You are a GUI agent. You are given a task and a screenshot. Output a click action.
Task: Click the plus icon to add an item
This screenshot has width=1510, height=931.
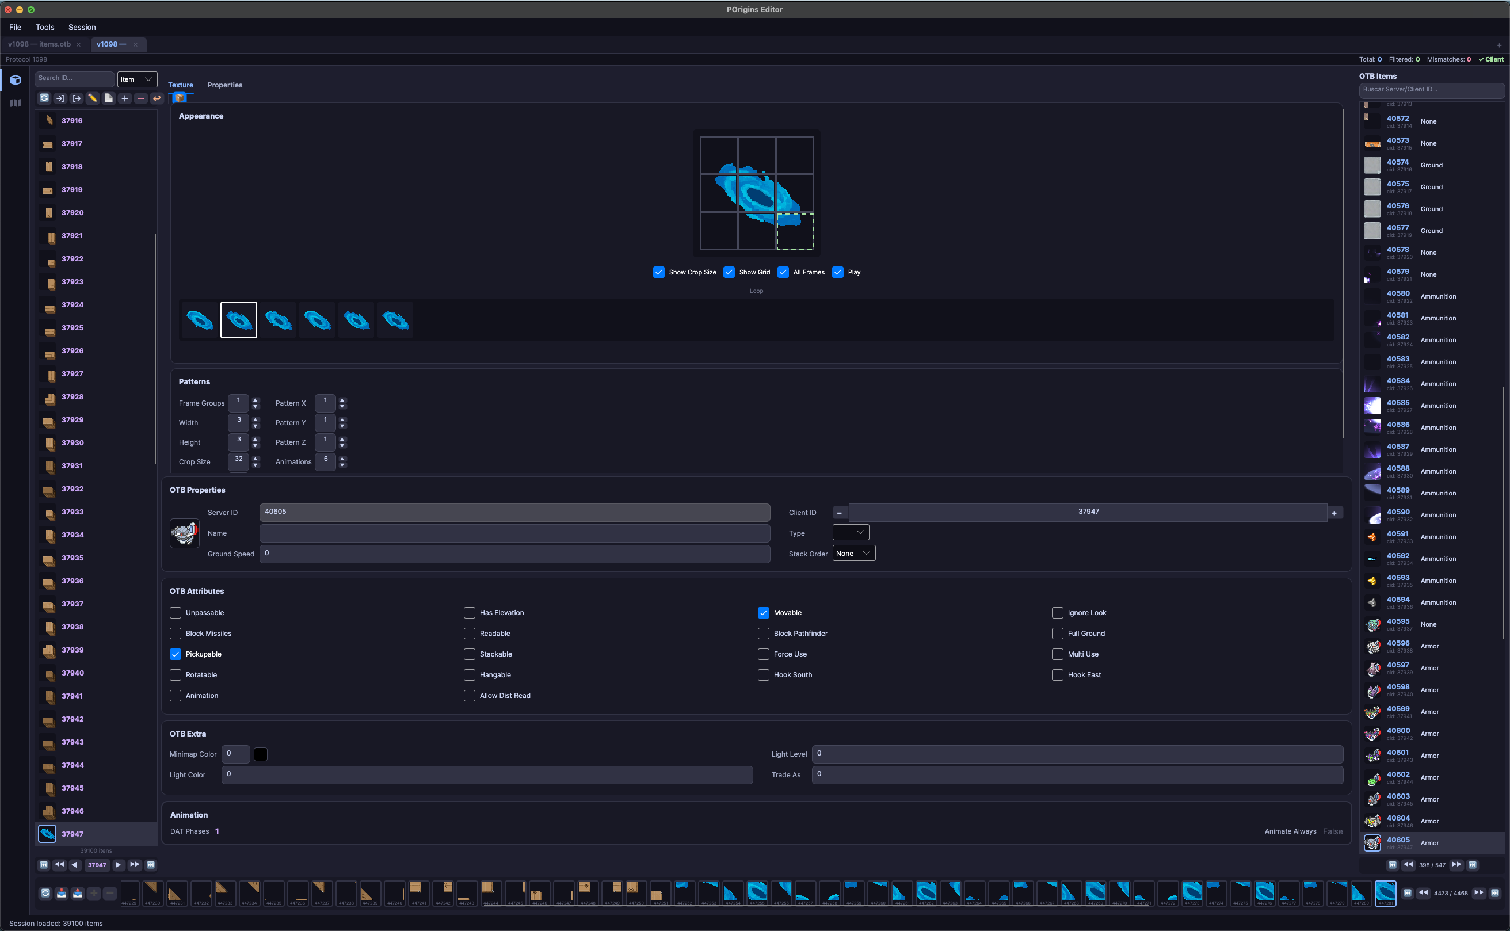(124, 98)
